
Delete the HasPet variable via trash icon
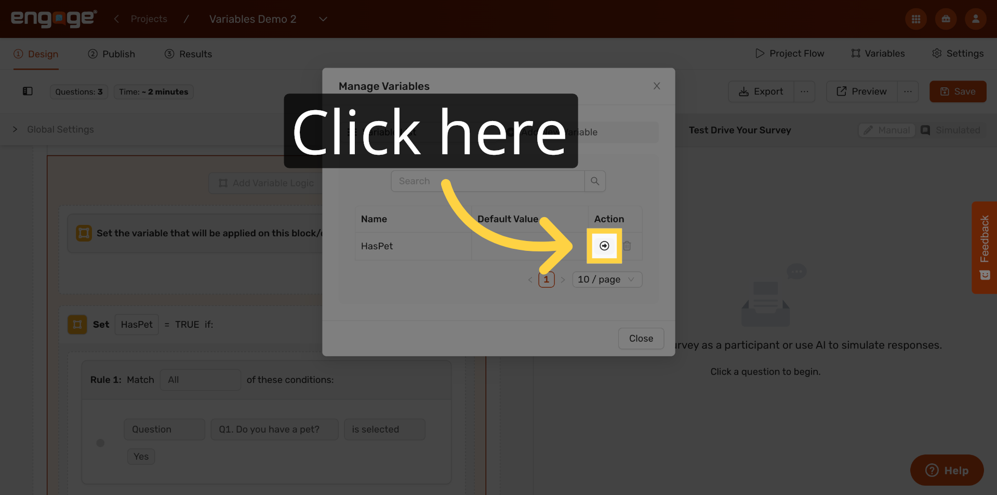pyautogui.click(x=627, y=246)
